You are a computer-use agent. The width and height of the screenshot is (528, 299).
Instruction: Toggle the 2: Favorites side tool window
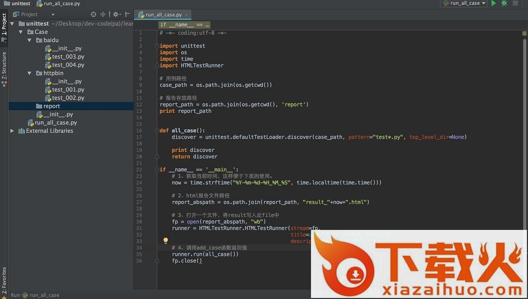(4, 279)
